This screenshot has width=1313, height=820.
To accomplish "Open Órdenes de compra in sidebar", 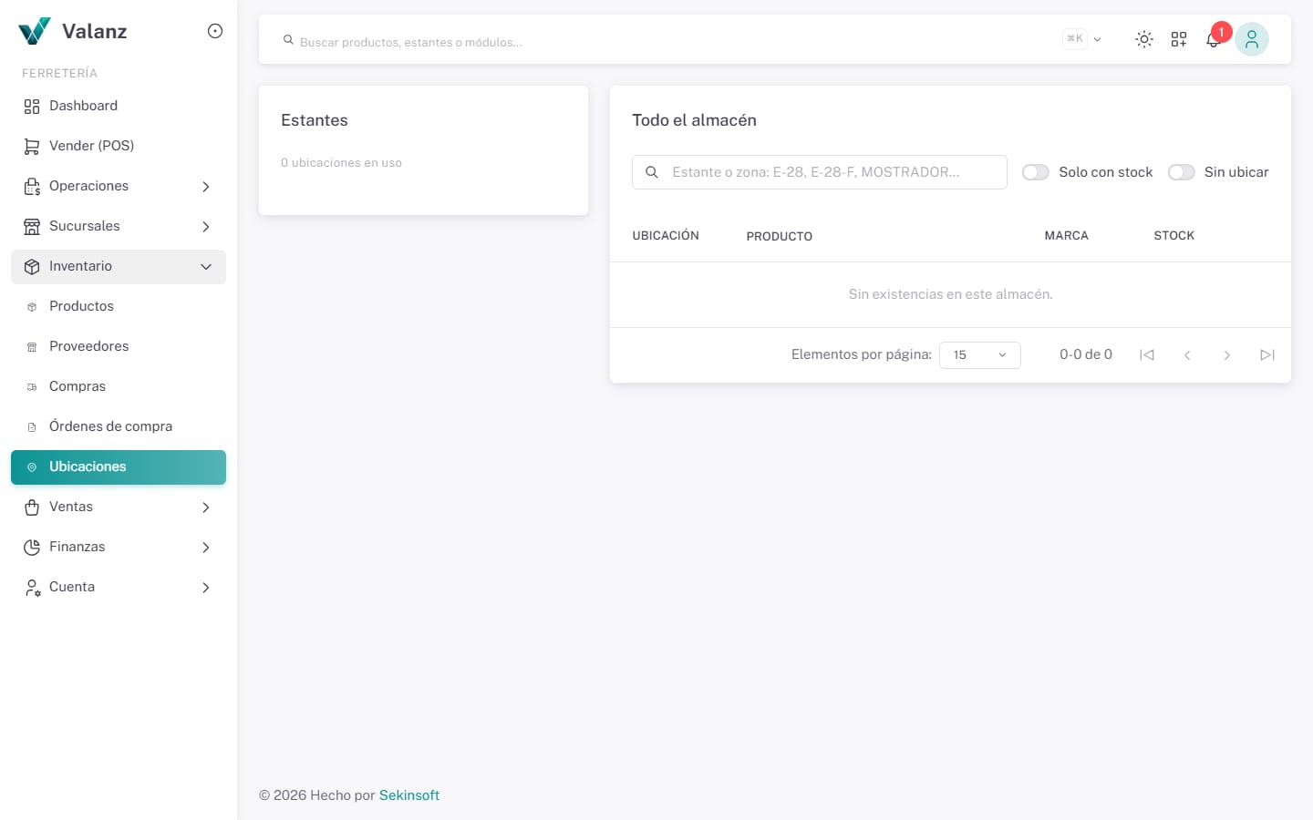I will (119, 426).
